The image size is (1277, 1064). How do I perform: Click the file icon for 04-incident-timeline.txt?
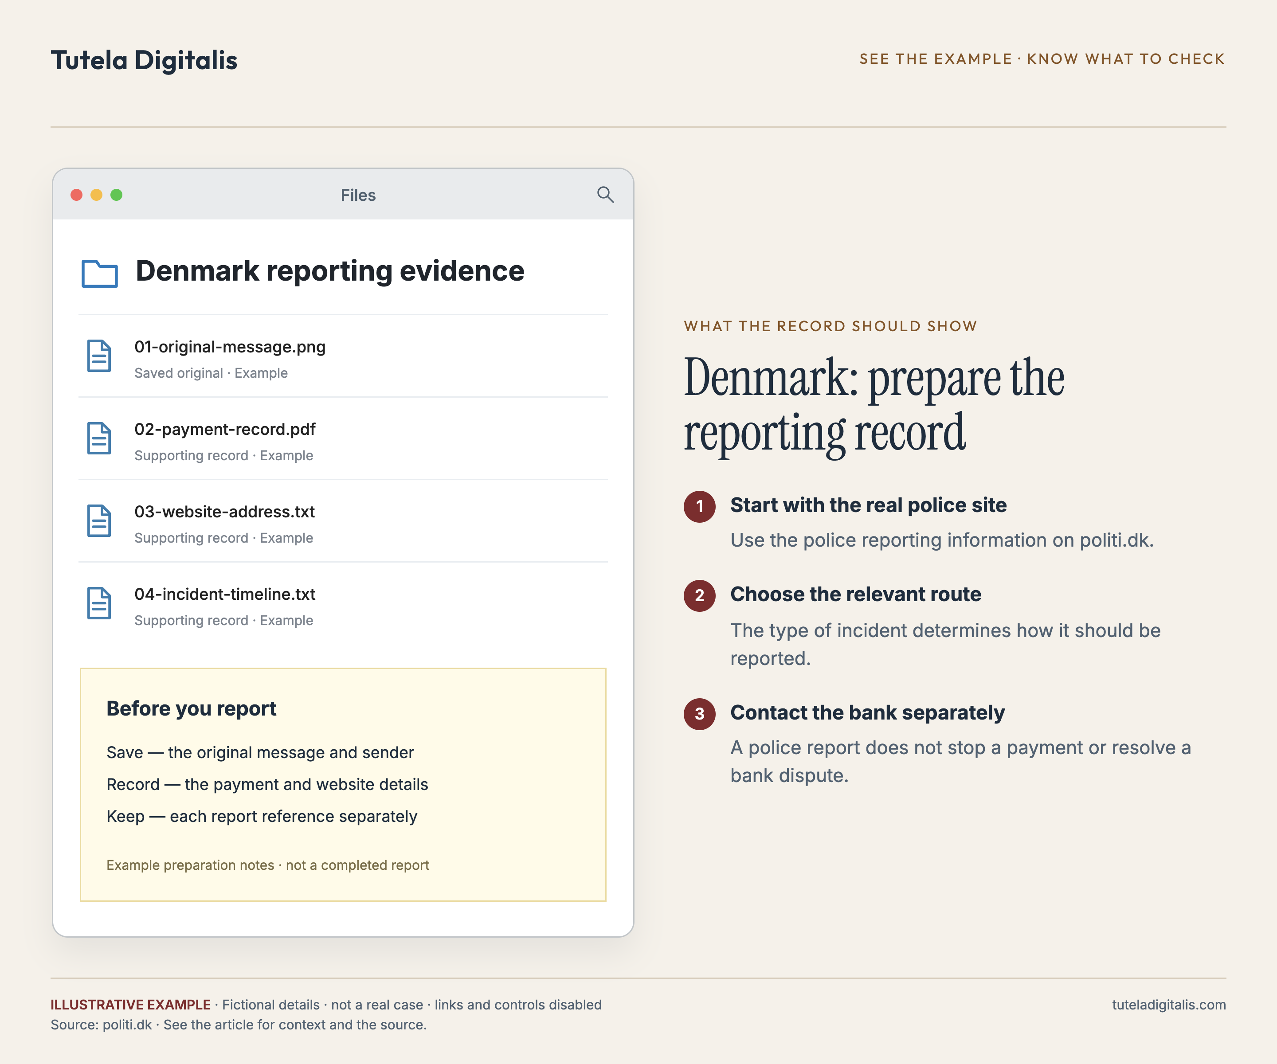point(99,603)
